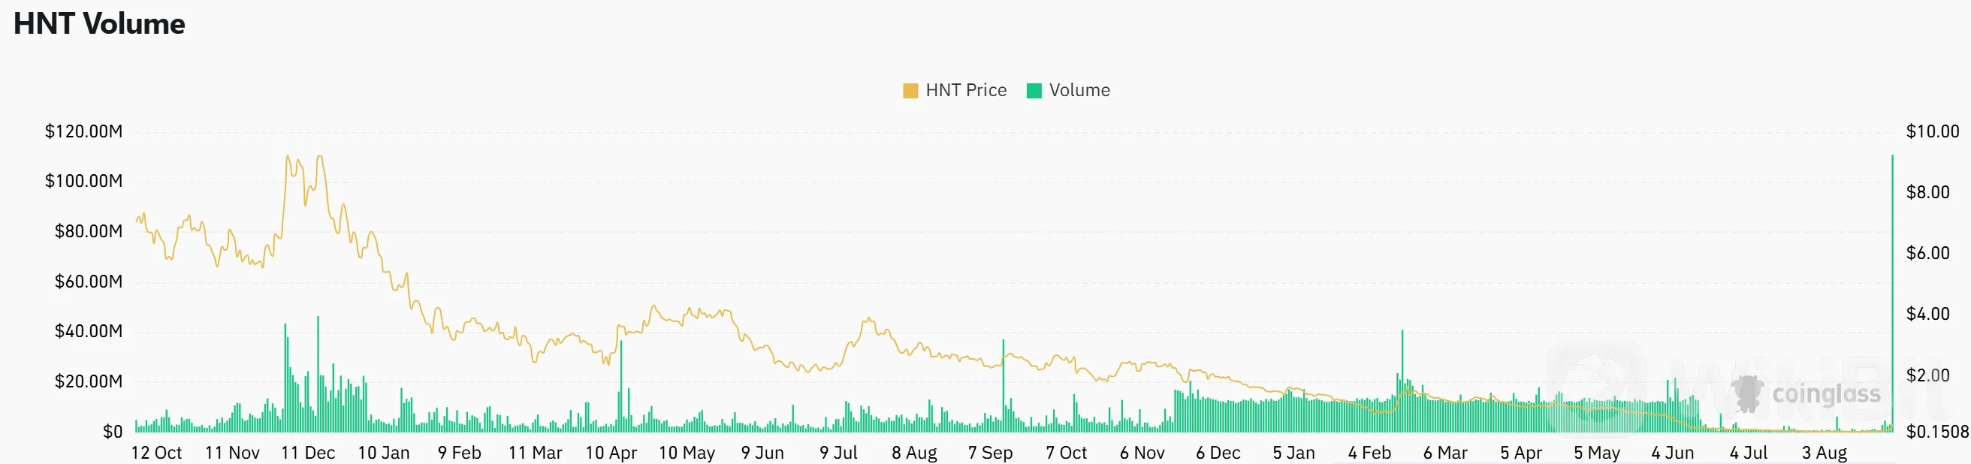Image resolution: width=1971 pixels, height=464 pixels.
Task: Click the final tallest green volume bar
Action: (1892, 294)
